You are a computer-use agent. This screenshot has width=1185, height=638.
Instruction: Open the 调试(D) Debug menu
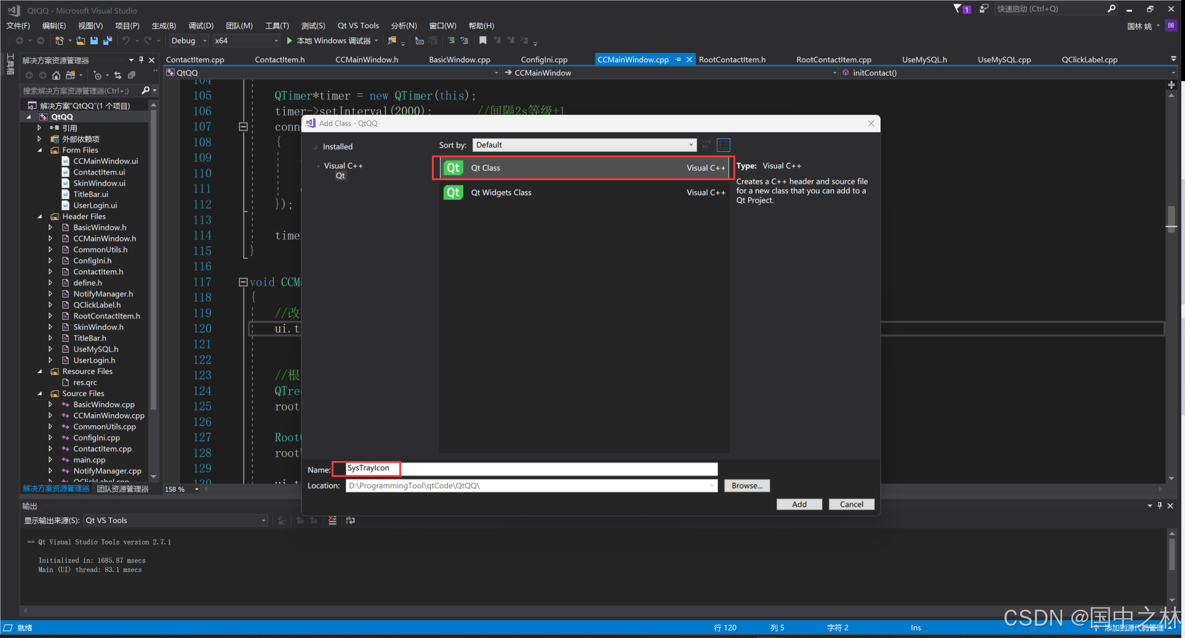[201, 25]
